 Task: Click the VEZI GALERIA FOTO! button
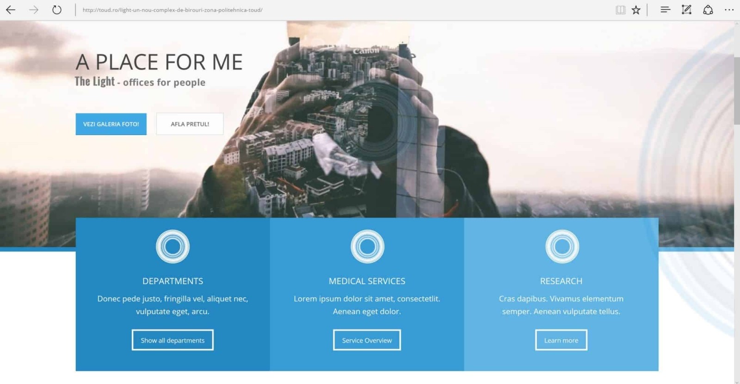[111, 124]
